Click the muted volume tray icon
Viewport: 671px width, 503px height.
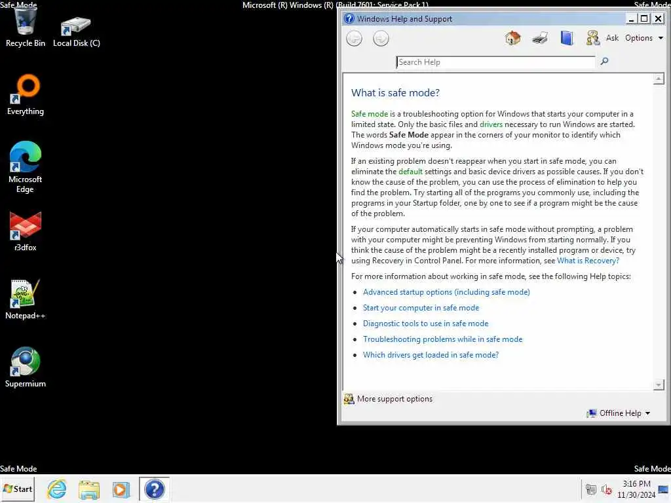tap(606, 489)
